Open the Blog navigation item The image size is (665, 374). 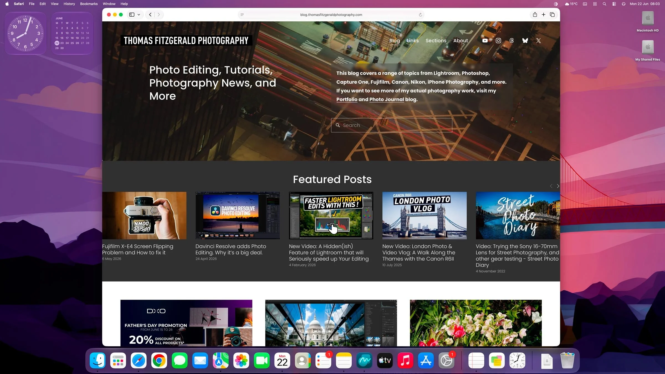click(x=394, y=41)
